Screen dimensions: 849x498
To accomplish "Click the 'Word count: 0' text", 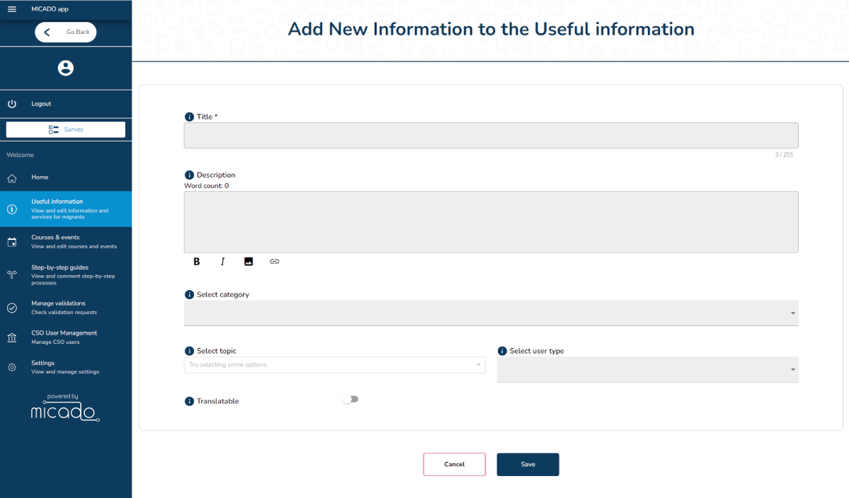I will pyautogui.click(x=207, y=186).
